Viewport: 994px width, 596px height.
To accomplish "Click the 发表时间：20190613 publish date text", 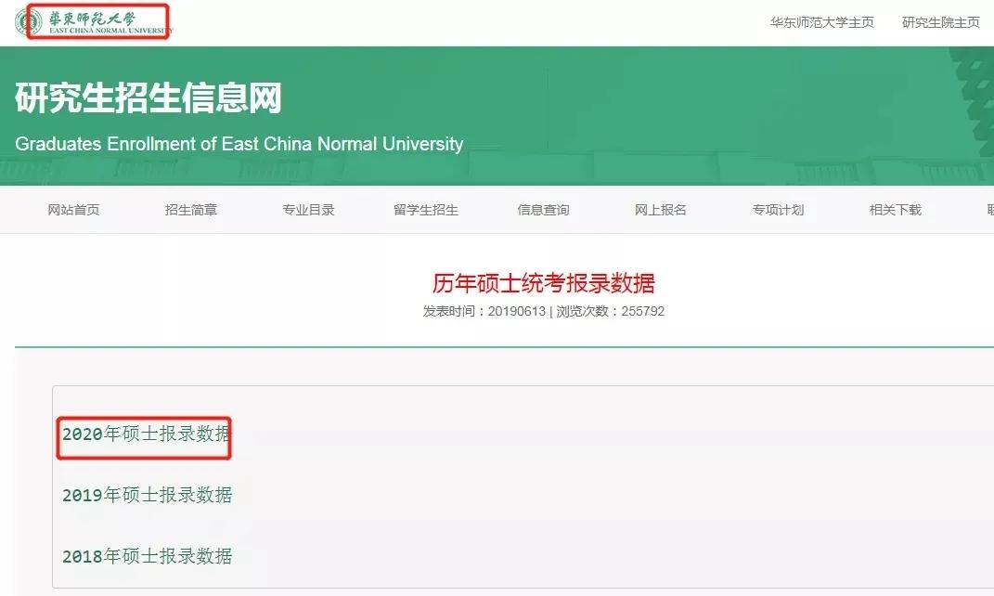I will point(484,311).
